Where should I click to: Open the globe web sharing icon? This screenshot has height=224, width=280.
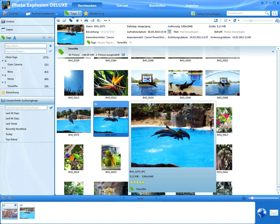click(x=262, y=213)
